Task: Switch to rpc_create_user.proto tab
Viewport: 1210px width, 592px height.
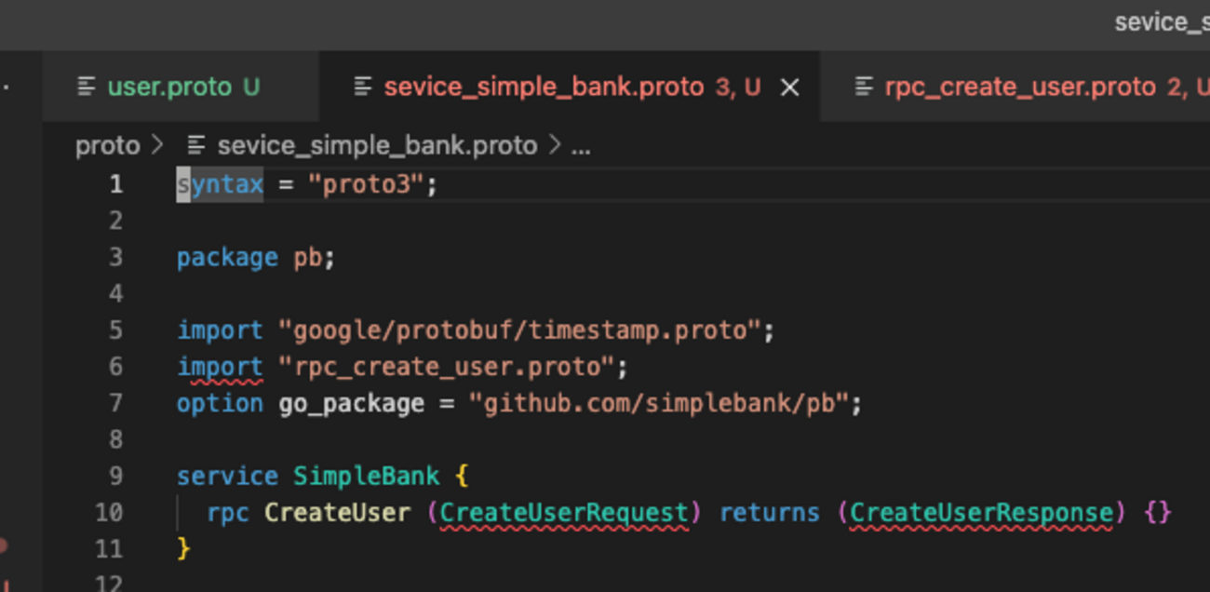Action: pos(1019,87)
